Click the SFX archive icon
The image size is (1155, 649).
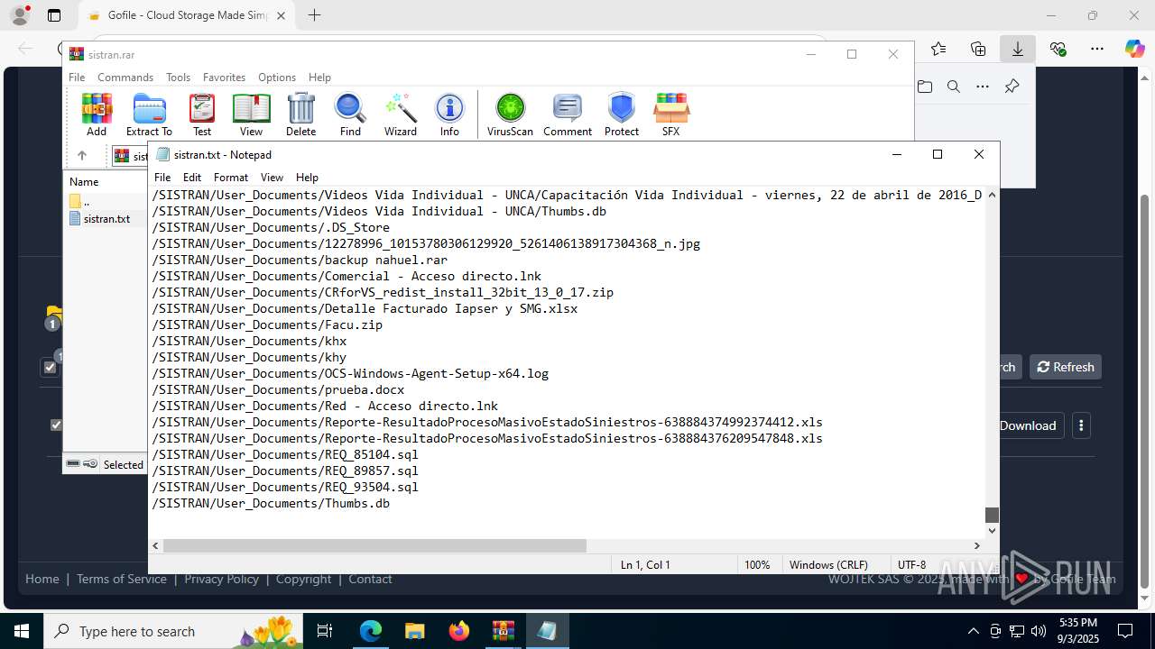[x=670, y=114]
